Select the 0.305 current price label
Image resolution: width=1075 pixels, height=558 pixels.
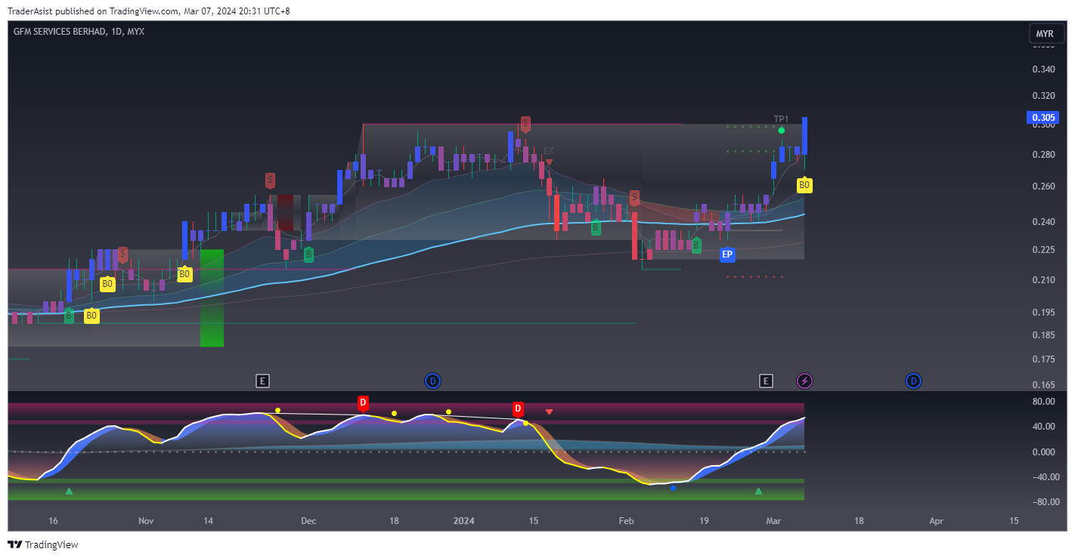coord(1043,118)
